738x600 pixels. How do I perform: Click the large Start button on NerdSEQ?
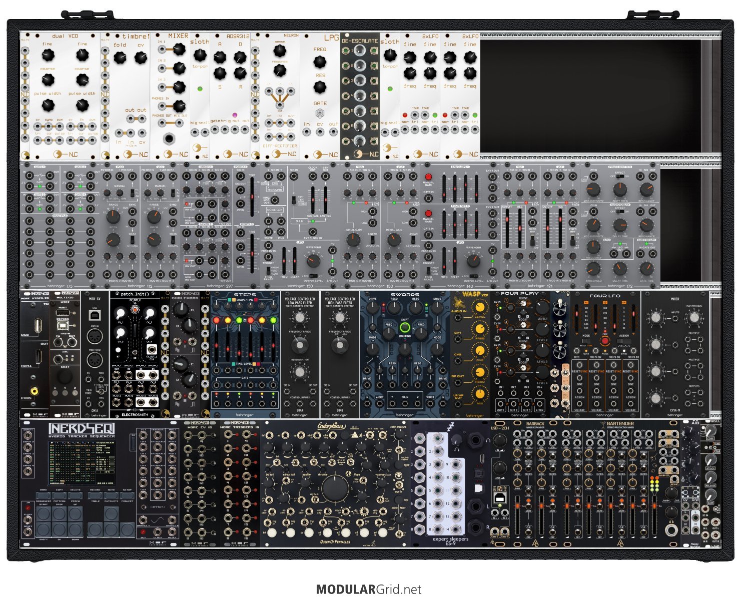(43, 514)
